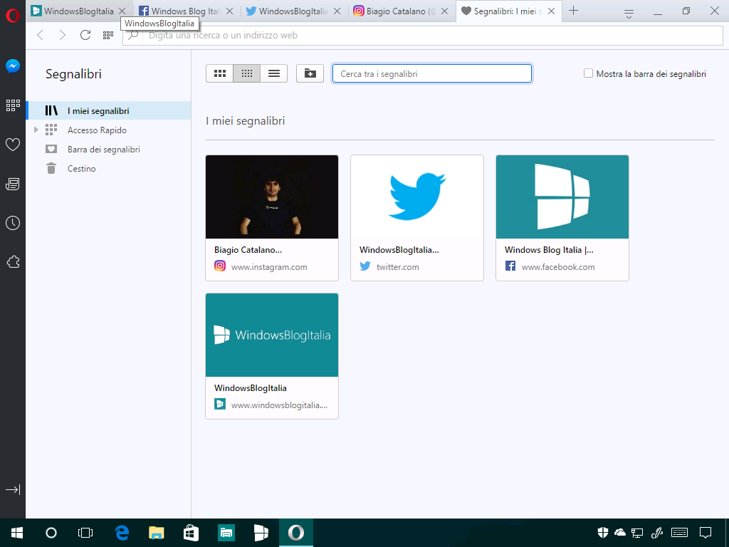Open File Explorer from the taskbar

(156, 533)
